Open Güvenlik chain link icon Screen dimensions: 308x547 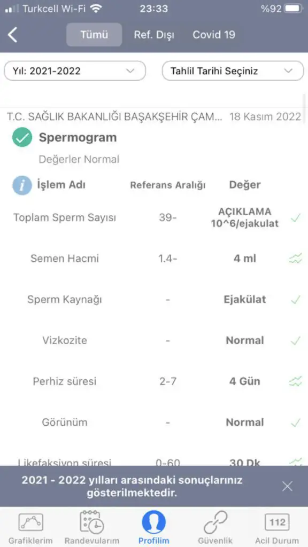215,522
